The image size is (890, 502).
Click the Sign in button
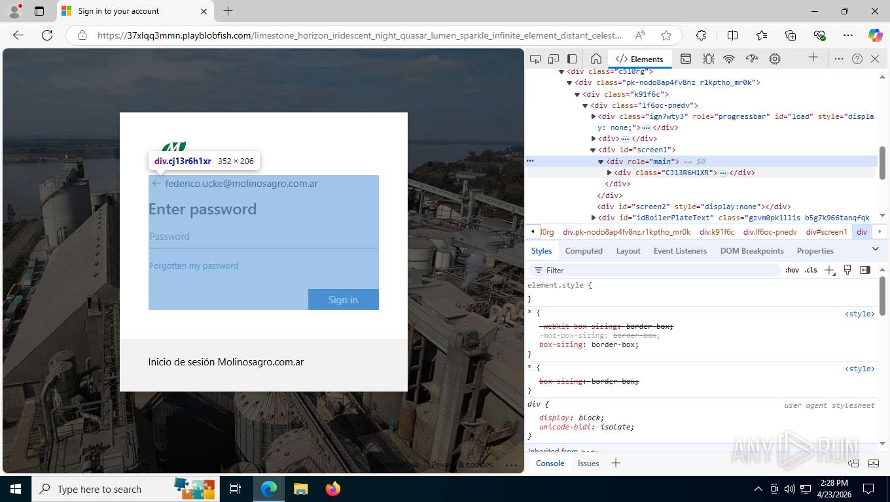coord(343,299)
